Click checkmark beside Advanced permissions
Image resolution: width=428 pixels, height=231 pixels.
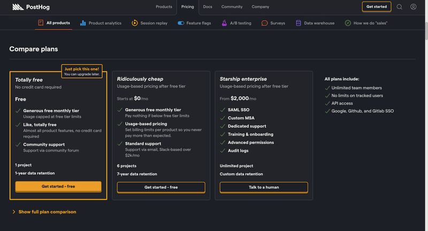coord(223,143)
